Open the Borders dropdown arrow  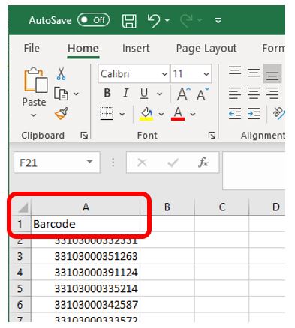[122, 115]
